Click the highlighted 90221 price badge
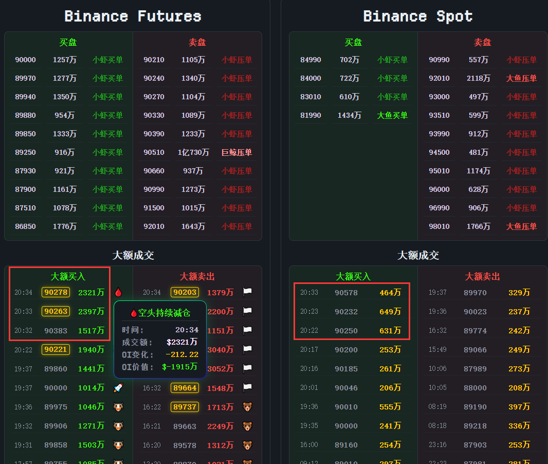Screen dimensions: 548x464 click(56, 349)
